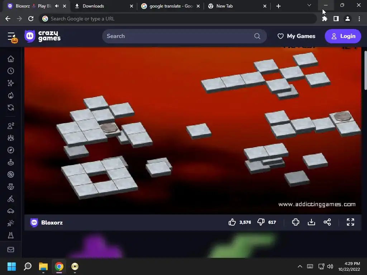This screenshot has width=367, height=275.
Task: Click the Bloxorz game title
Action: (x=52, y=222)
